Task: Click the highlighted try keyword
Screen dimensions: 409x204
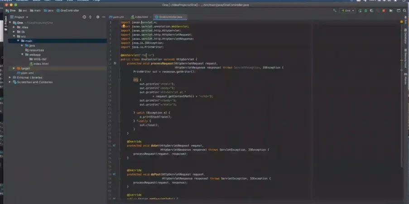Action: 135,80
